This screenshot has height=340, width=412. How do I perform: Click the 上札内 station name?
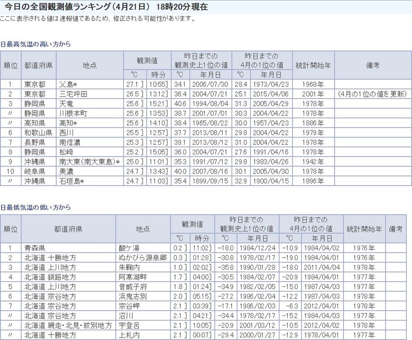click(x=129, y=335)
